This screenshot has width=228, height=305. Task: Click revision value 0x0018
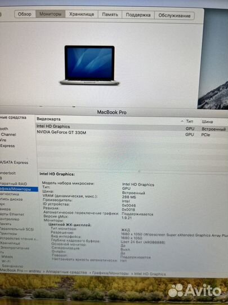(128, 210)
